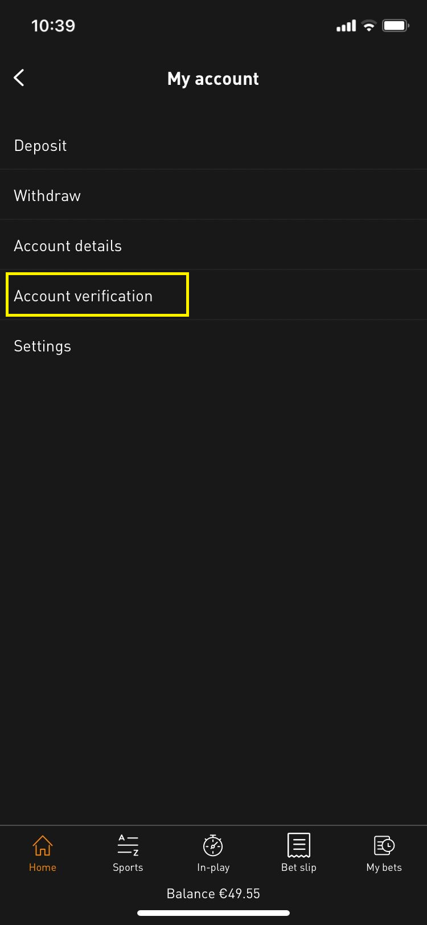Tap the Wi-Fi status icon
The image size is (427, 925).
[x=369, y=26]
